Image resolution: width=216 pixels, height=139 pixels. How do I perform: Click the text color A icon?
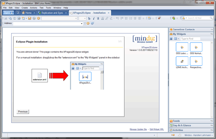103,18
